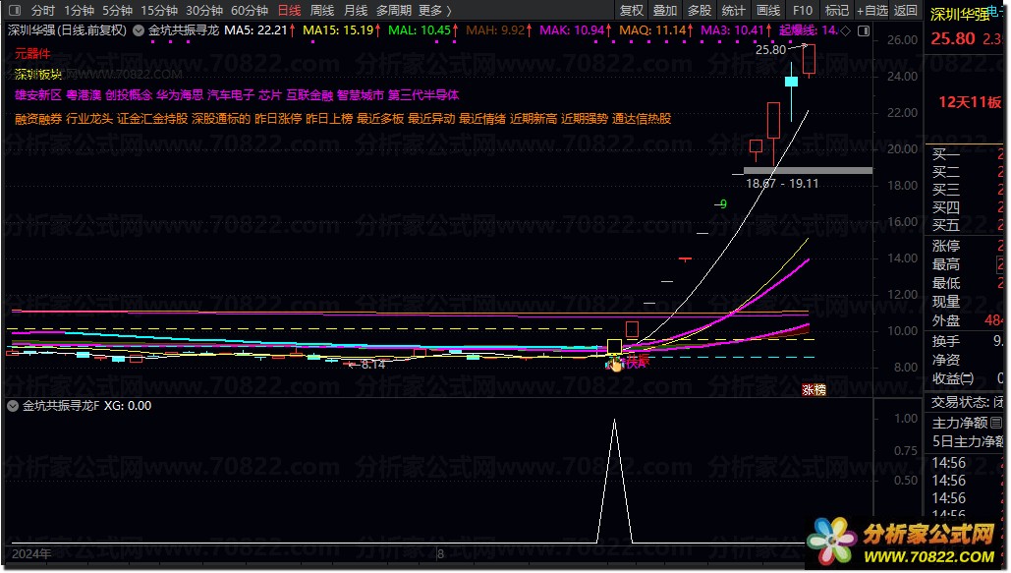Screen dimensions: 1011x573
Task: Click the 换手 turnover row
Action: coord(966,341)
